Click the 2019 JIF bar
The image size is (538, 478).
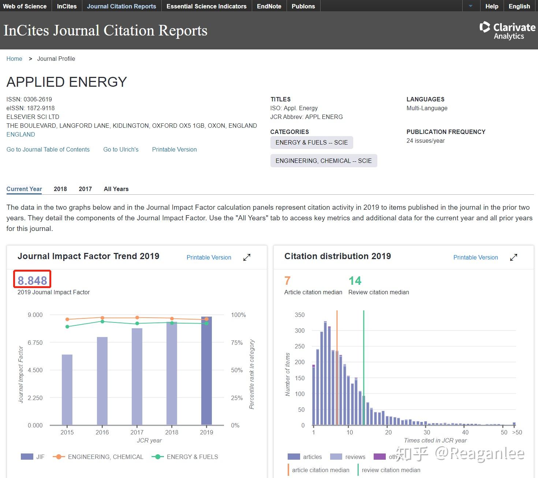pos(206,371)
